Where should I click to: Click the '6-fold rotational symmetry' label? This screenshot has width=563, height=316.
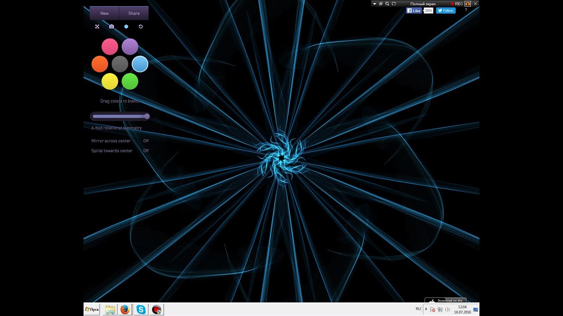tap(117, 128)
